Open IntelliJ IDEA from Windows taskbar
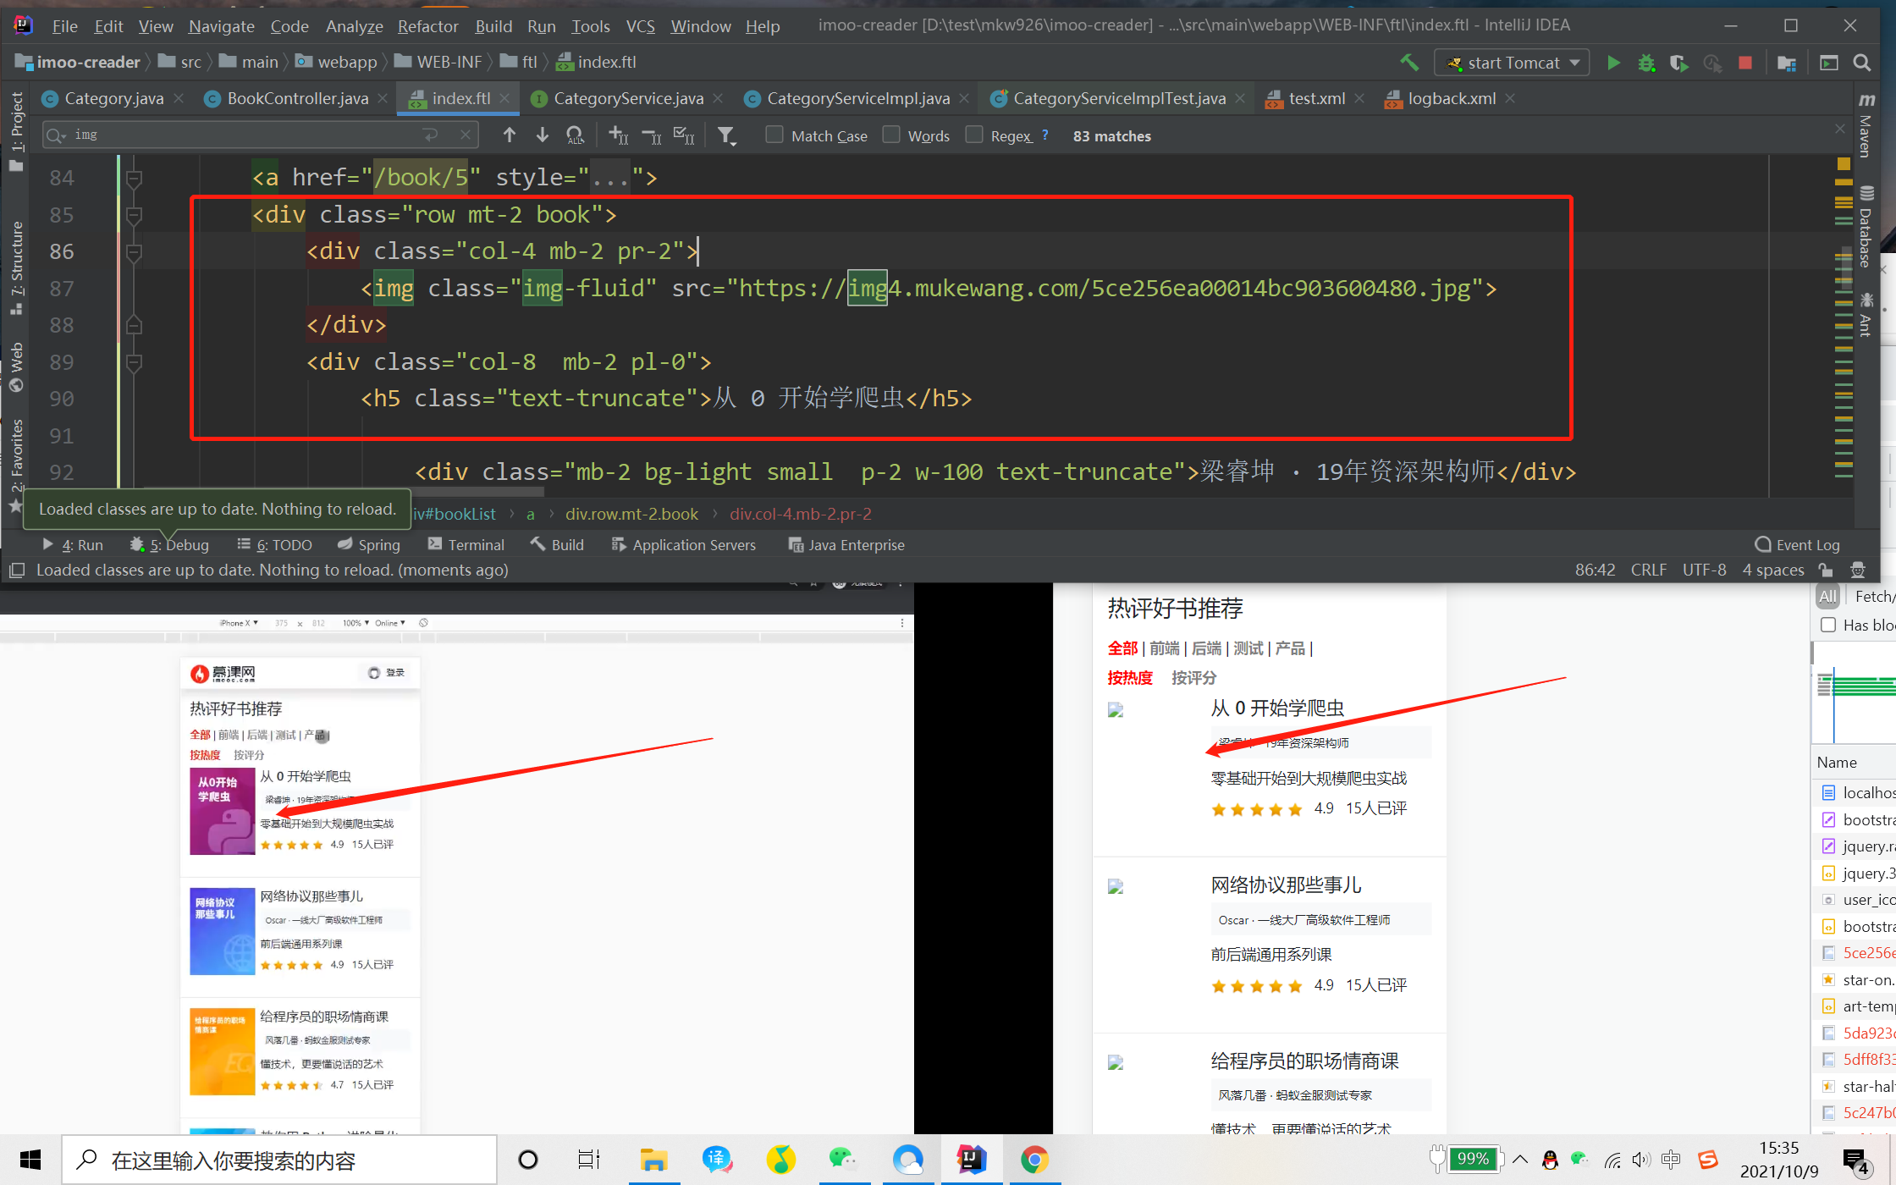This screenshot has width=1896, height=1185. [x=971, y=1159]
